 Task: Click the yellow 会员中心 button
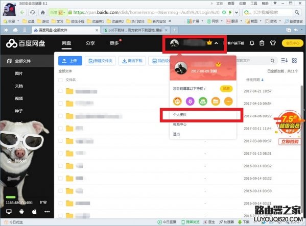coord(293,43)
